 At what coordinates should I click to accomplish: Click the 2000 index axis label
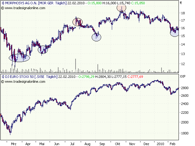pos(185,122)
